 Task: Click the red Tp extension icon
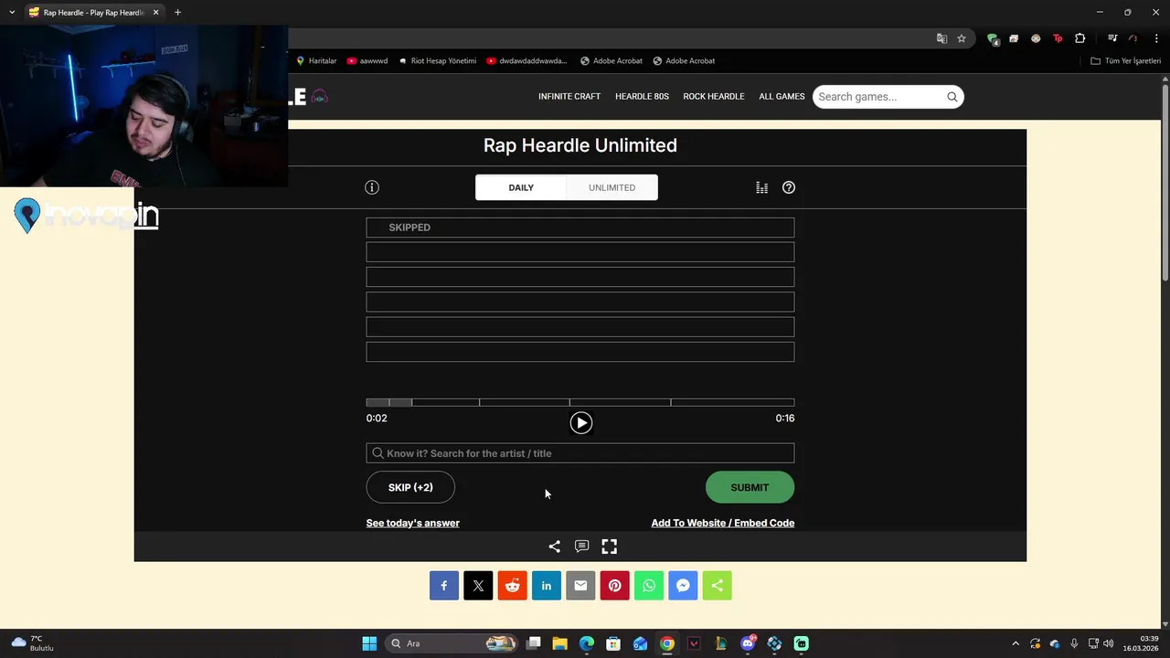click(1058, 38)
